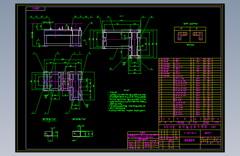The height and width of the screenshot is (156, 240).
Task: Select the title text 'DTII(A)型 带式输送机专用图-2002'
Action: (x=190, y=127)
